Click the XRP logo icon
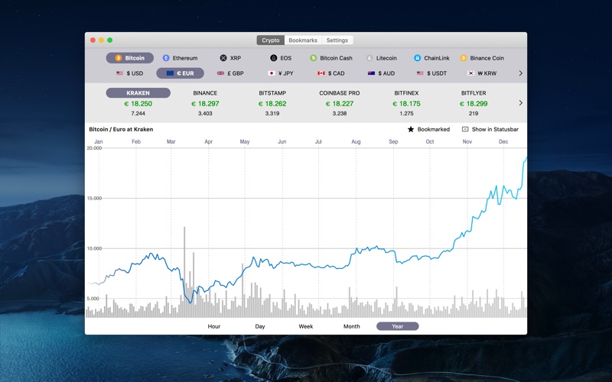 tap(223, 58)
